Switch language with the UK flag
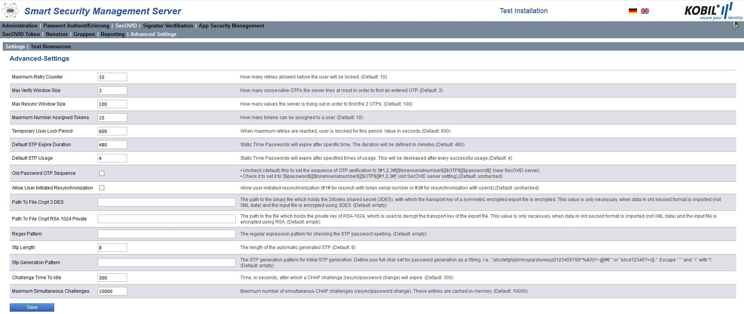Viewport: 744px width, 314px height. point(645,11)
